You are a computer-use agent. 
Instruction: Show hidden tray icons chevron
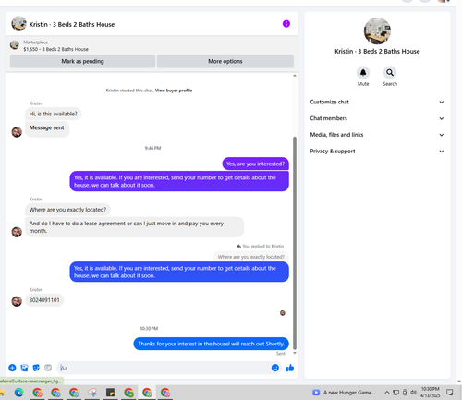click(387, 393)
